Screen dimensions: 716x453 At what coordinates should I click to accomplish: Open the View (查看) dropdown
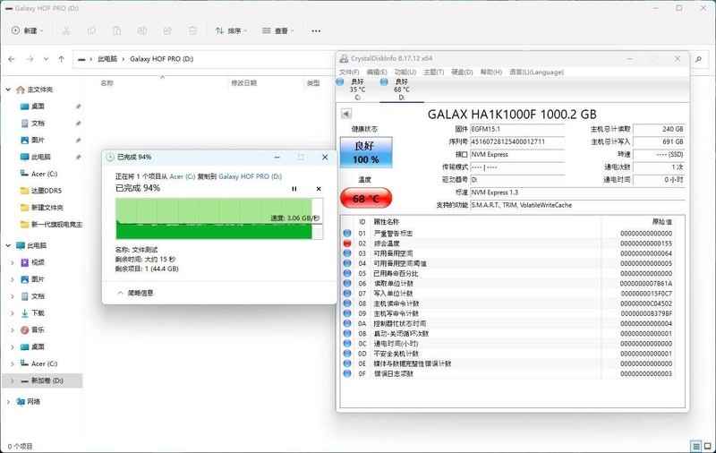point(278,30)
